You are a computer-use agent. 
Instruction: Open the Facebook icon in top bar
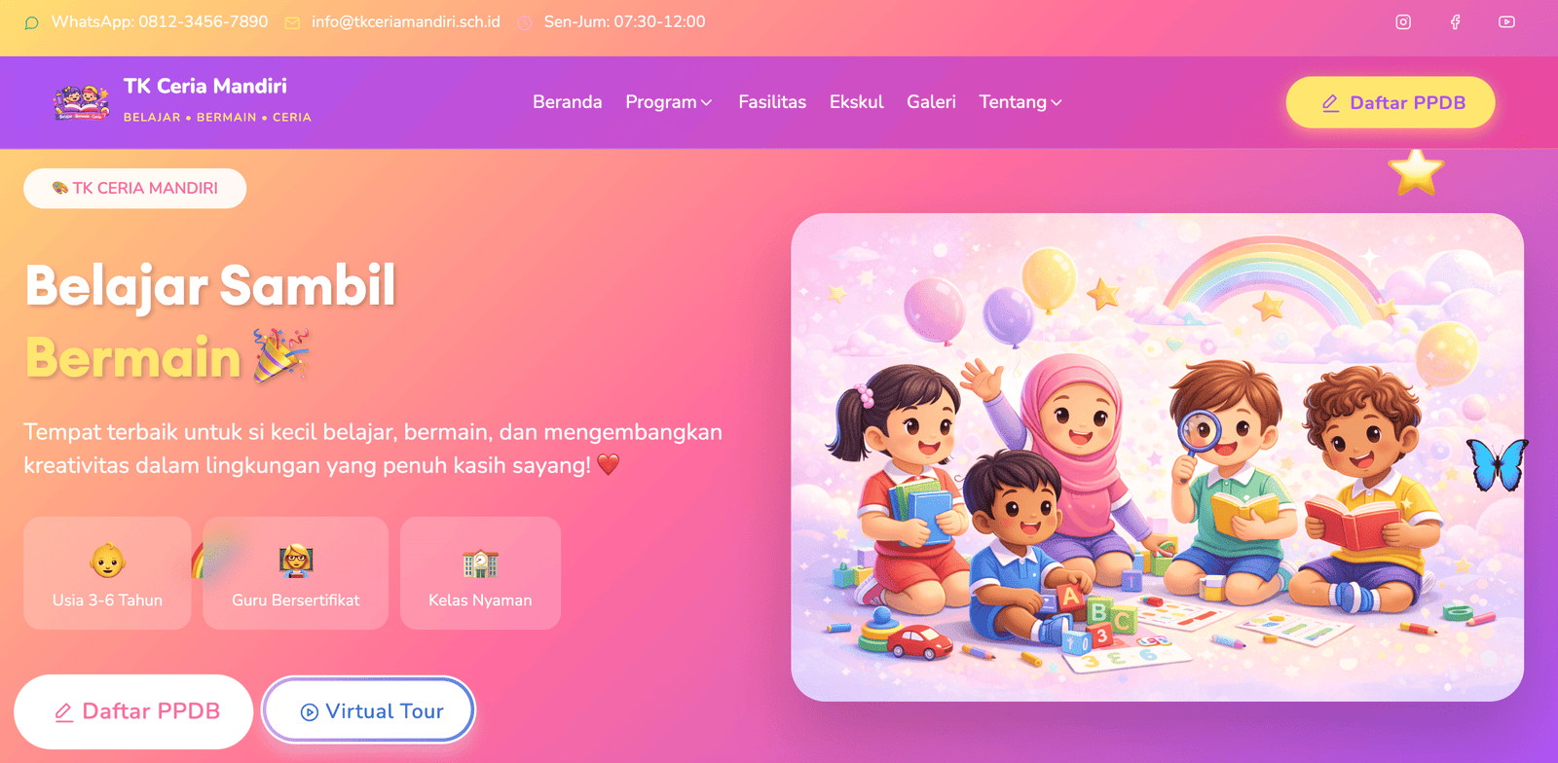(1455, 22)
